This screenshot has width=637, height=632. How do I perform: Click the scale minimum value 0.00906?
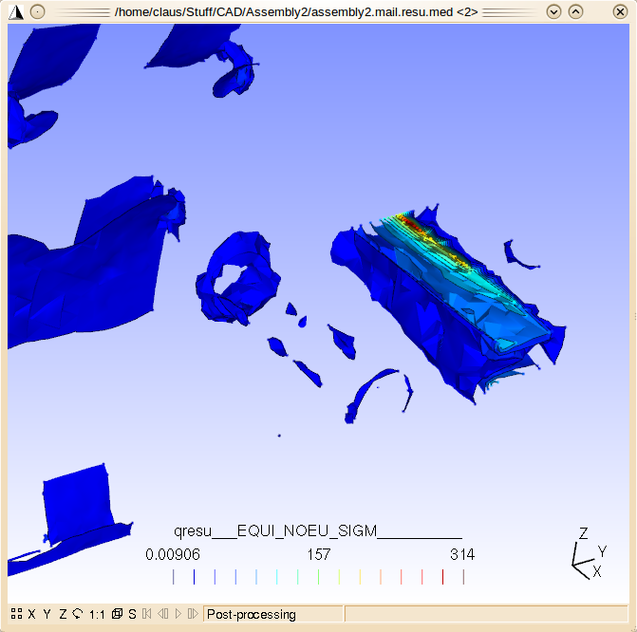pos(173,554)
